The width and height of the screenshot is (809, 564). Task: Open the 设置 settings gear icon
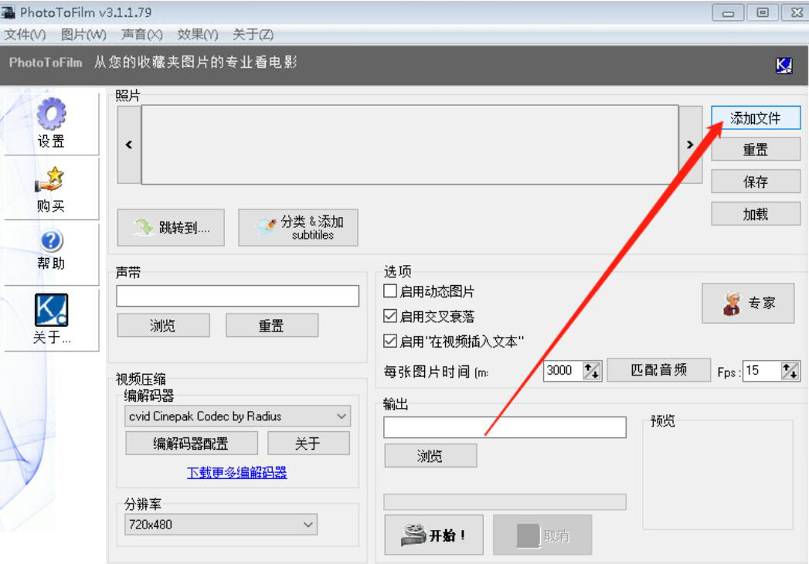(51, 114)
